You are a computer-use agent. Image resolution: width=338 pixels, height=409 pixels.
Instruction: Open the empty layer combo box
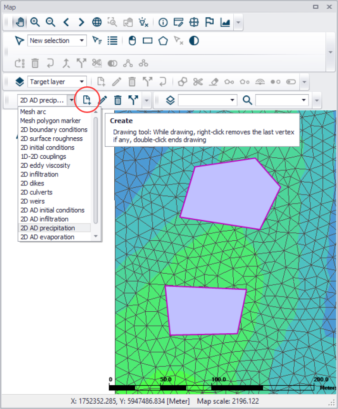tap(208, 100)
